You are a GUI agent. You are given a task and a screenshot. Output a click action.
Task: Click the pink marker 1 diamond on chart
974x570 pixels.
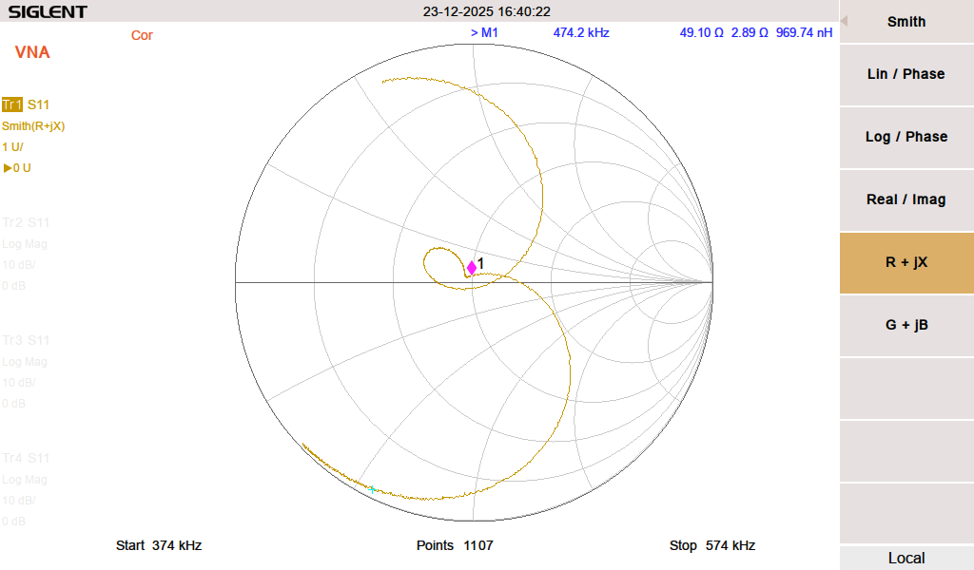coord(472,268)
